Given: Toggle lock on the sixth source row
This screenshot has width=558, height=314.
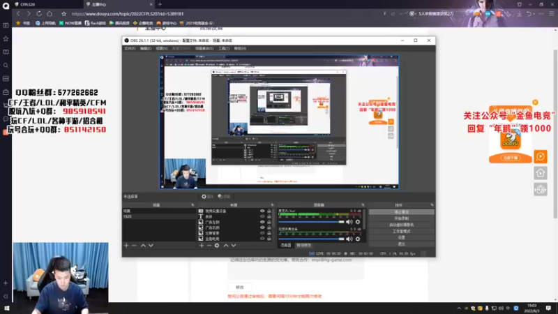Looking at the screenshot, I should 269,239.
